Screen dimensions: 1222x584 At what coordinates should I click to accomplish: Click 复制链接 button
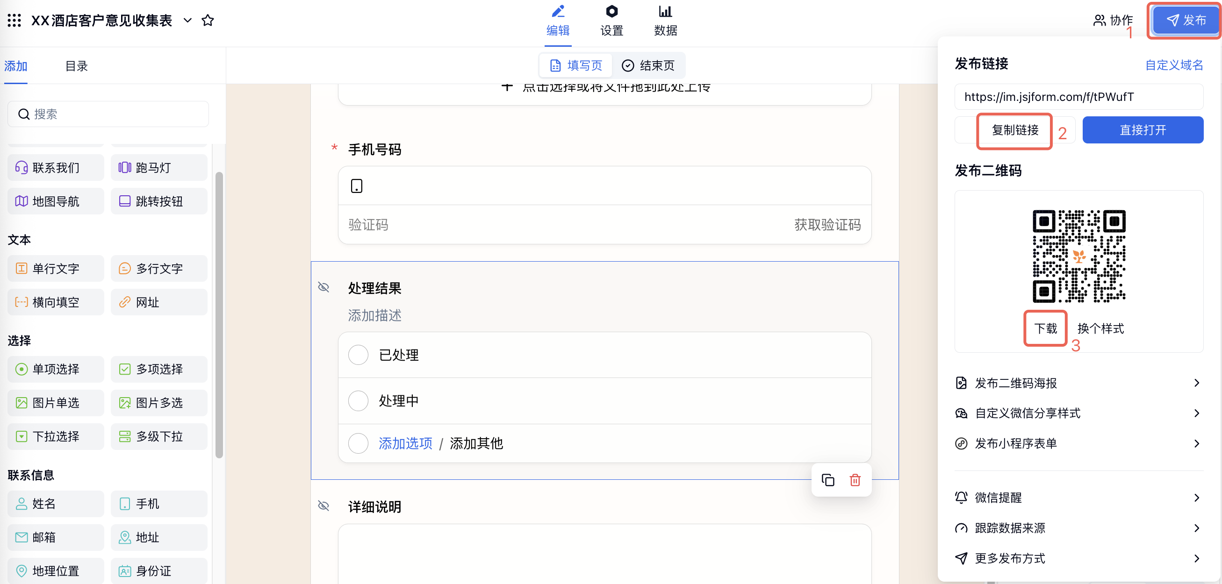pos(1015,130)
